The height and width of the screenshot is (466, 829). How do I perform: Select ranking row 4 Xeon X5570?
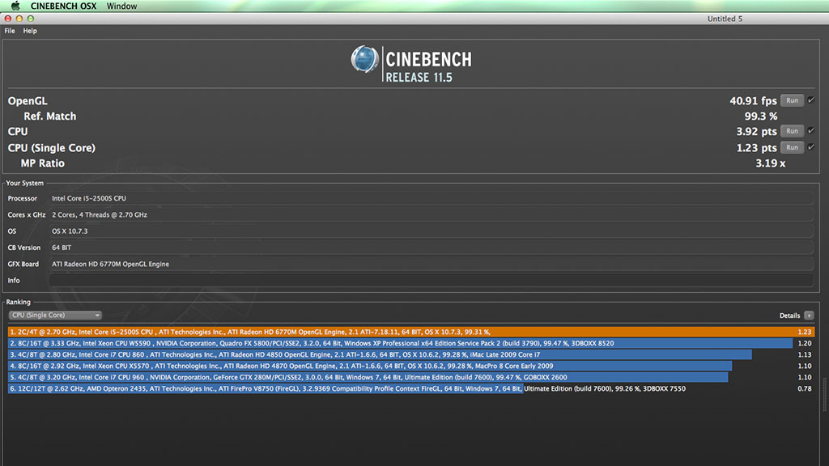[411, 366]
